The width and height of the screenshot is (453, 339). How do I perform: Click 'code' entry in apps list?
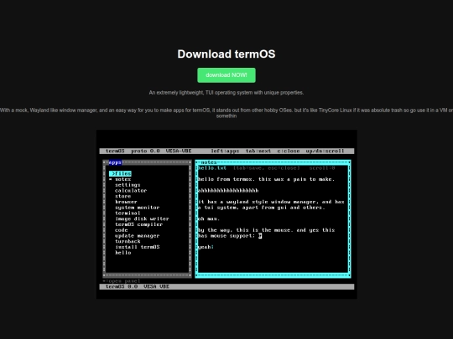pyautogui.click(x=122, y=230)
